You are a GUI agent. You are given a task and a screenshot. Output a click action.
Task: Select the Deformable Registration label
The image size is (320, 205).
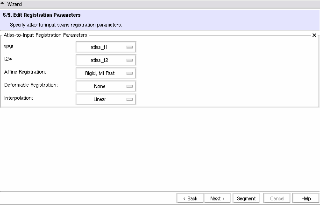31,85
